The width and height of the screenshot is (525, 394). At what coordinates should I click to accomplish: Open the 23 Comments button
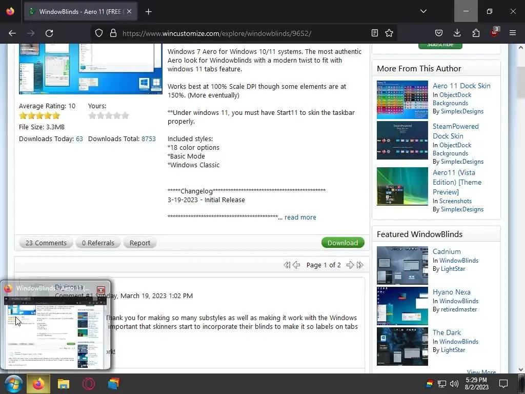46,243
